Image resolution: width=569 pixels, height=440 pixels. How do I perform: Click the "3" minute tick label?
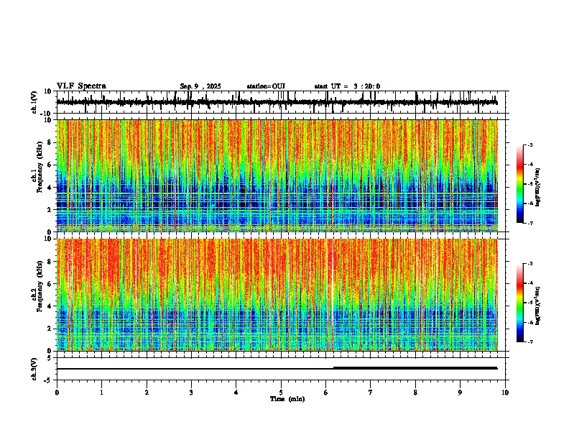point(191,393)
